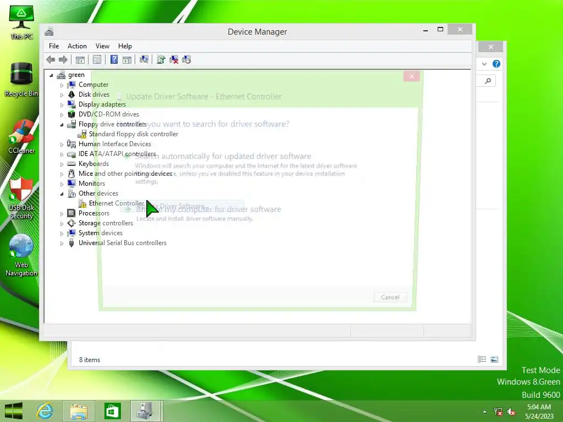The height and width of the screenshot is (422, 563).
Task: Click the Uninstall device toolbar icon
Action: (174, 59)
